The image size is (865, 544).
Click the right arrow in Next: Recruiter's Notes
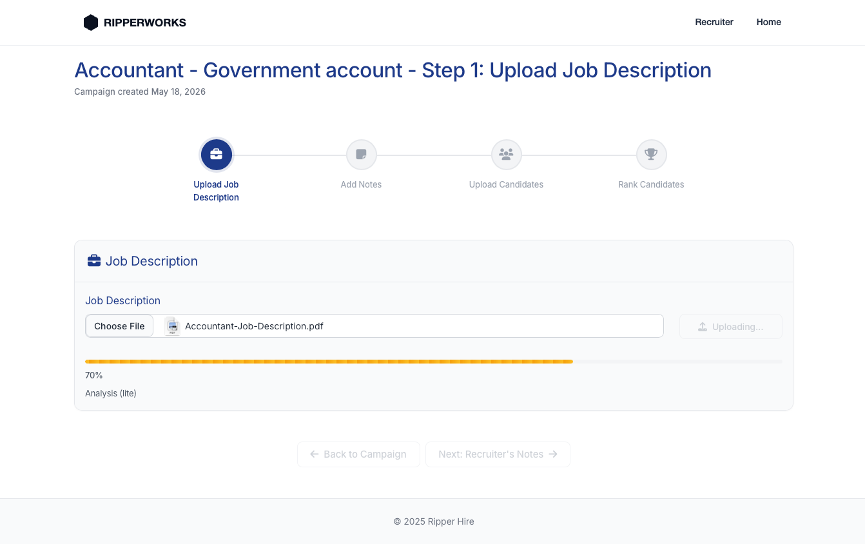pyautogui.click(x=553, y=454)
